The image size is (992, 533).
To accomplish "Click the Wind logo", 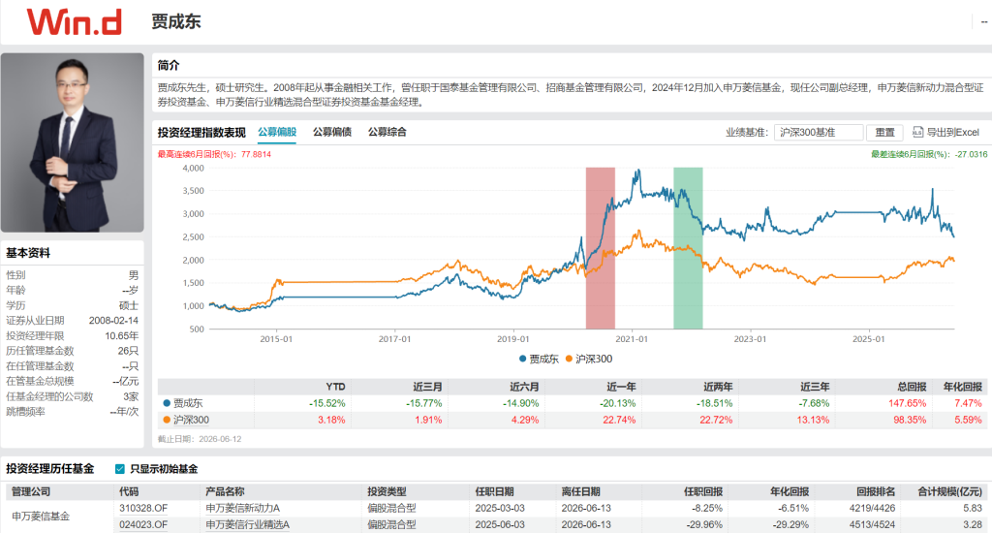I will point(74,22).
